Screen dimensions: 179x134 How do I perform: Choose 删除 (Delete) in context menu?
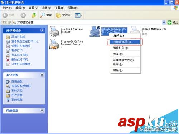click(x=125, y=64)
